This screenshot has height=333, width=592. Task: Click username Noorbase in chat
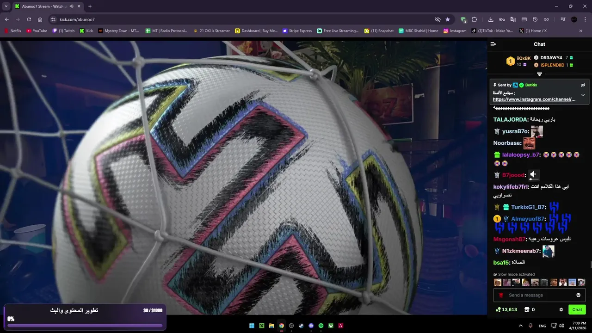pyautogui.click(x=506, y=143)
